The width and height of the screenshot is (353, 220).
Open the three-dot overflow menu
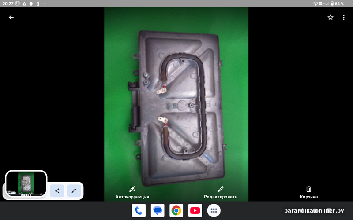[x=344, y=18]
